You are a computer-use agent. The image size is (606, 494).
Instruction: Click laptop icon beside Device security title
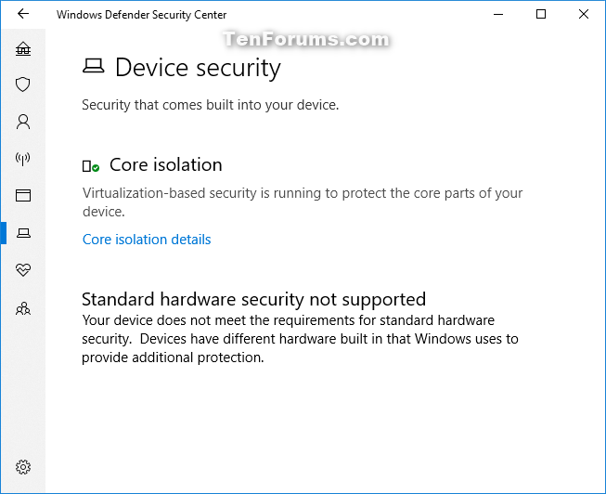(93, 66)
